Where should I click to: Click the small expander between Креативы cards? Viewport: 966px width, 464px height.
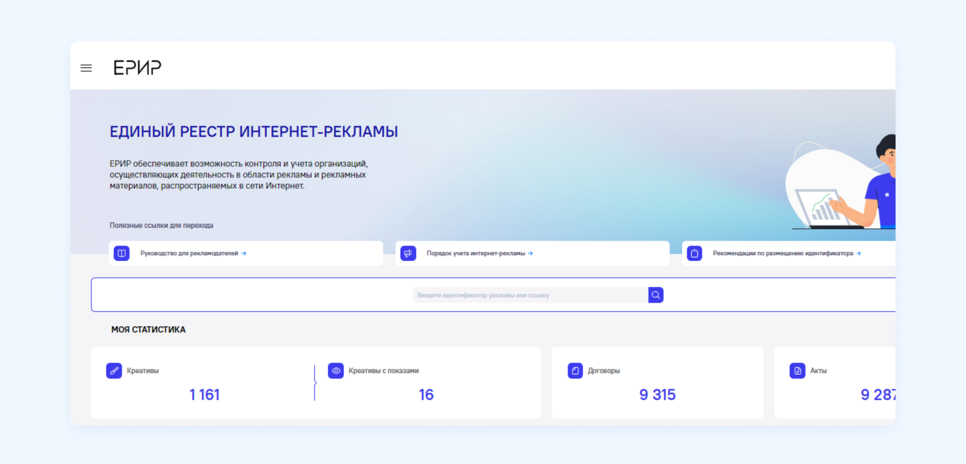pyautogui.click(x=315, y=383)
